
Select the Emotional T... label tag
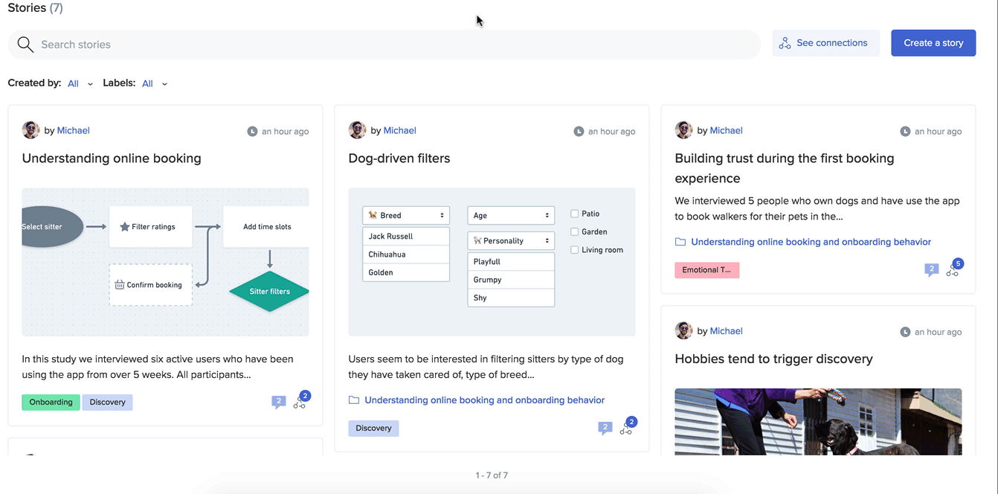coord(707,270)
